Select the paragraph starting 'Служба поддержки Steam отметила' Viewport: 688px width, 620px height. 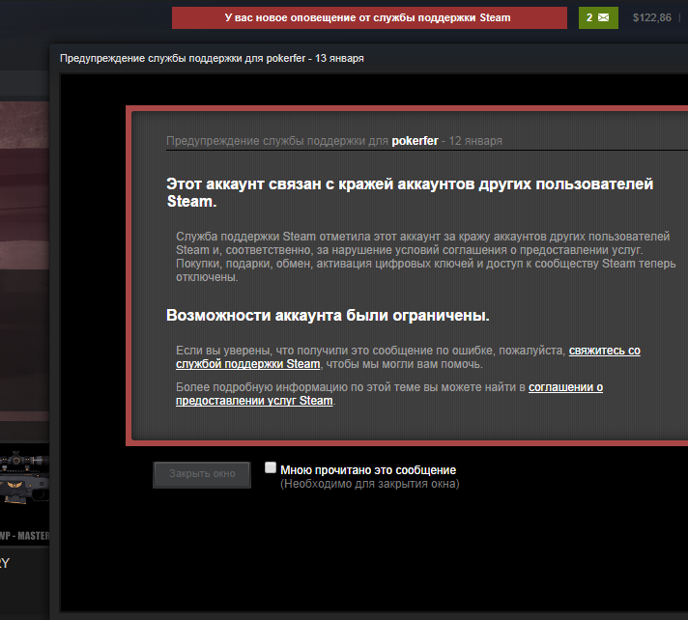[425, 257]
